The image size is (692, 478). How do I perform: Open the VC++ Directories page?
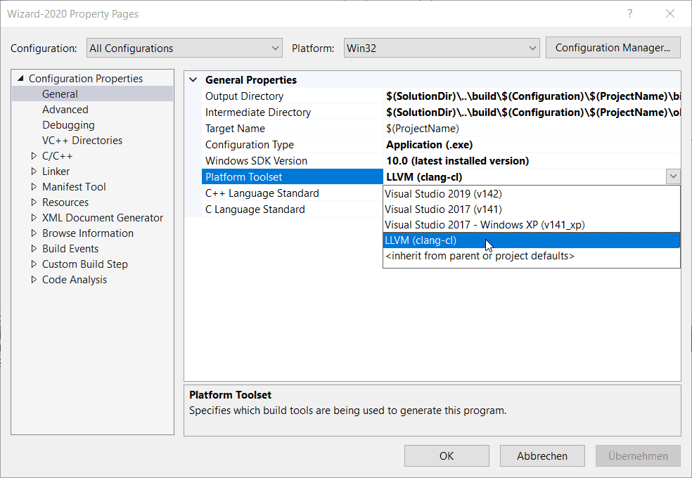coord(82,140)
